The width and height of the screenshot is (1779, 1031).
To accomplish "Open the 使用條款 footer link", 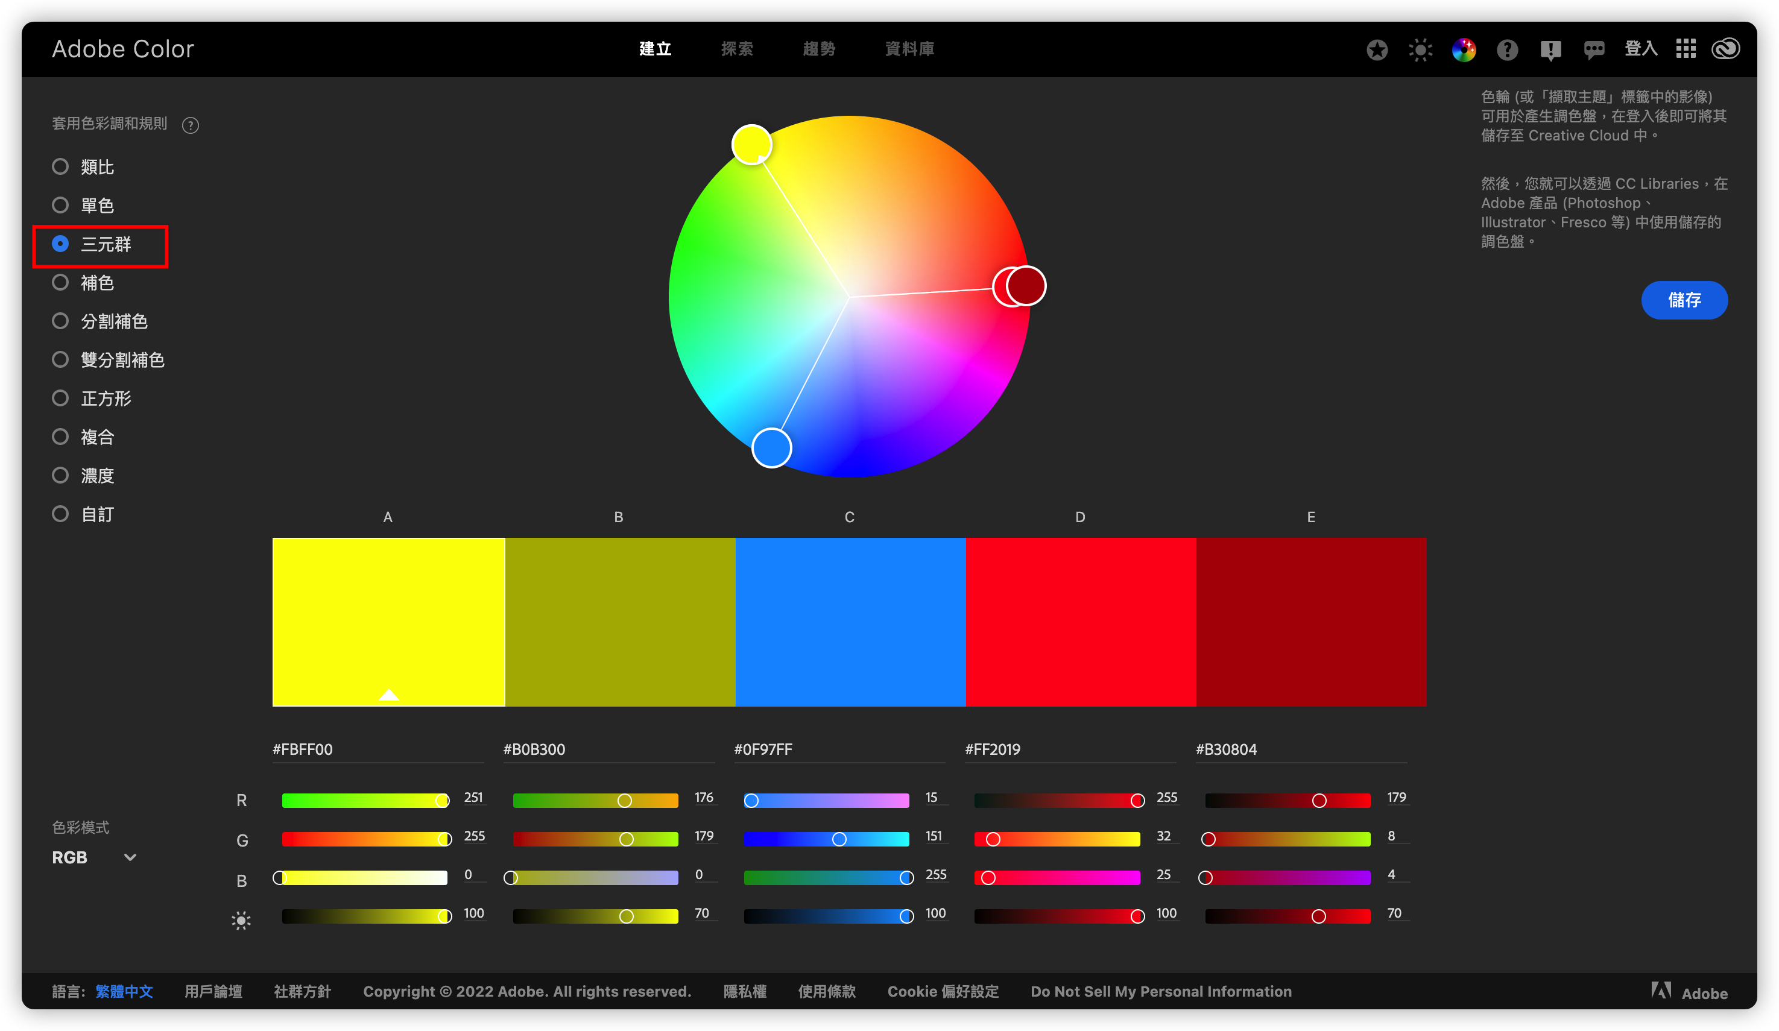I will (827, 991).
